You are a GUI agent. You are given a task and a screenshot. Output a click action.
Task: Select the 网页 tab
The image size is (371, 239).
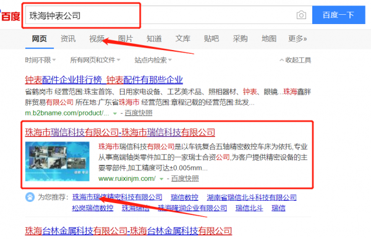coord(40,38)
